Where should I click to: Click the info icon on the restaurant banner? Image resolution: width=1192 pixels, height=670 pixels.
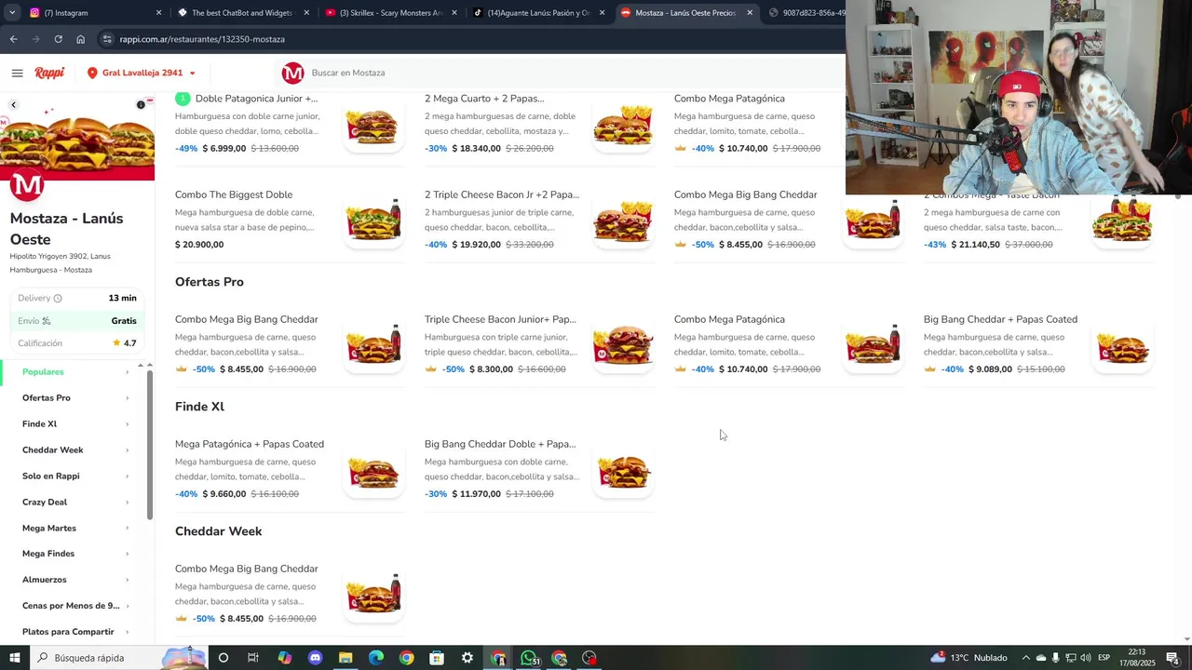141,104
